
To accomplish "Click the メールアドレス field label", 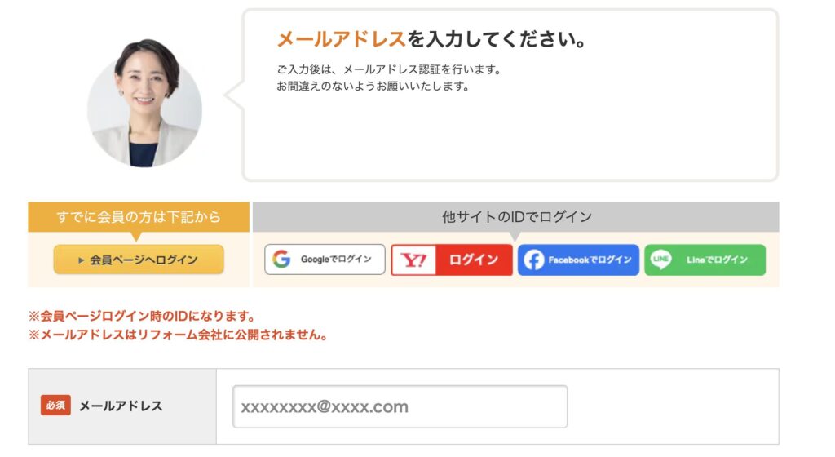I will [121, 406].
